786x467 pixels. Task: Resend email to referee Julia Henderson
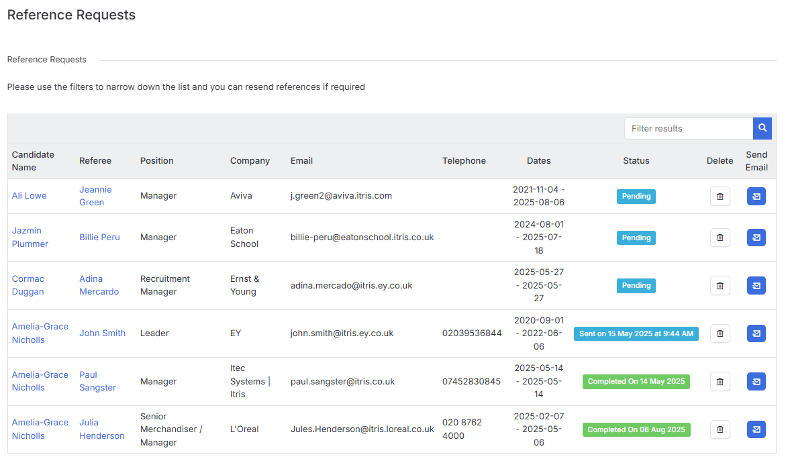tap(756, 429)
